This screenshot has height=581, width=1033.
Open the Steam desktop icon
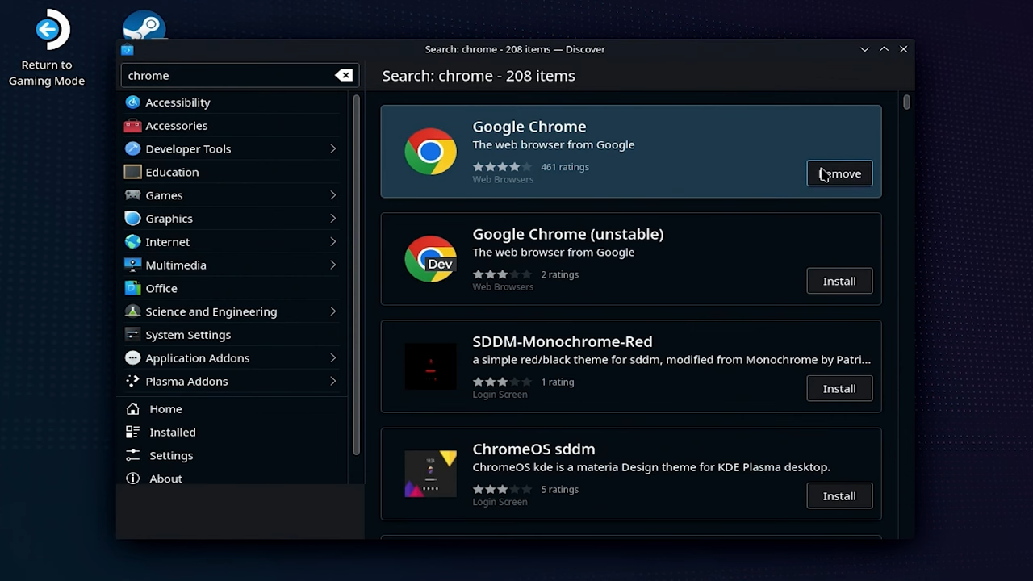pos(144,26)
